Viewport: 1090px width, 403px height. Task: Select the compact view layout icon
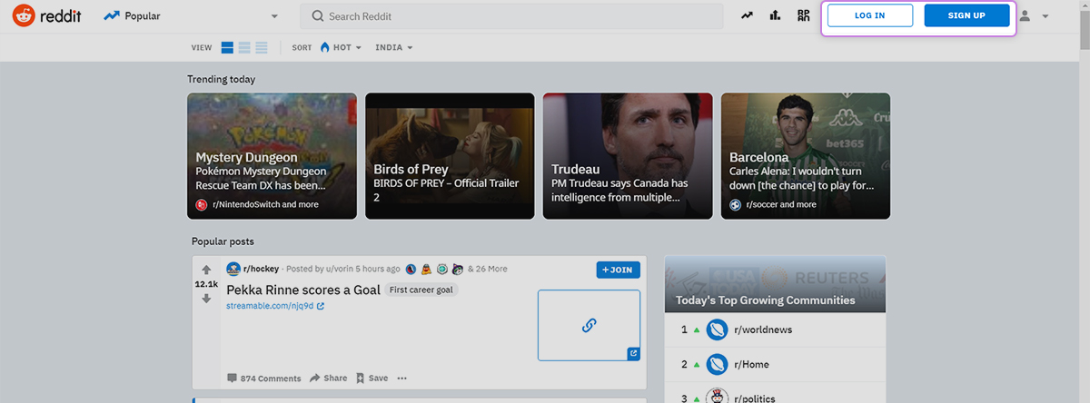tap(262, 47)
